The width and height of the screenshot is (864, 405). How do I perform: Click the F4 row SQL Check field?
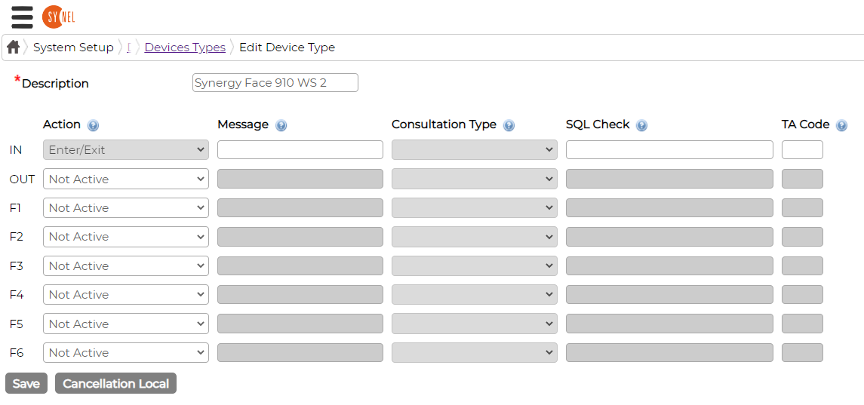click(669, 295)
